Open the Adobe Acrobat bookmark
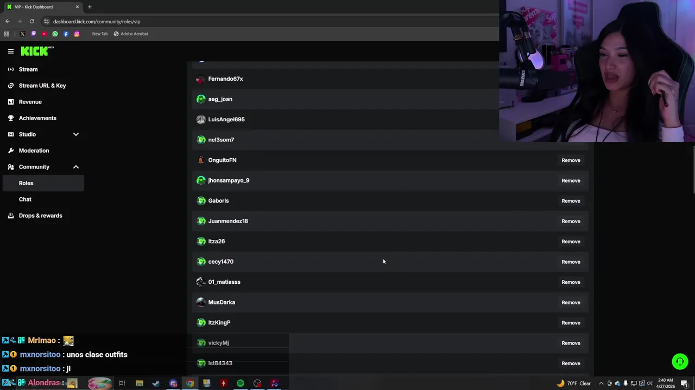Image resolution: width=695 pixels, height=390 pixels. coord(130,34)
